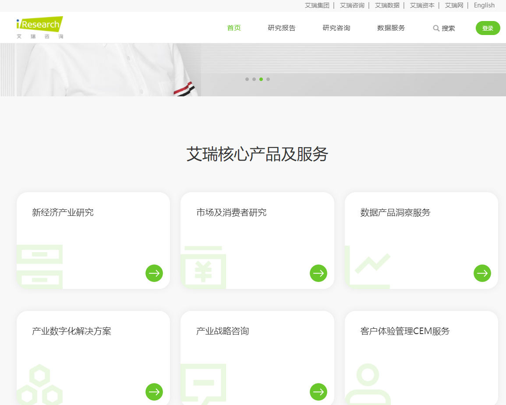506x405 pixels.
Task: Click arrow icon on 新经济产业研究 card
Action: point(154,273)
